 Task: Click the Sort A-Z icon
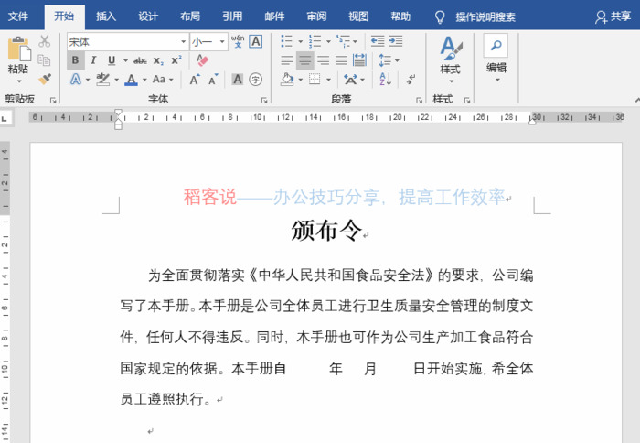point(385,79)
